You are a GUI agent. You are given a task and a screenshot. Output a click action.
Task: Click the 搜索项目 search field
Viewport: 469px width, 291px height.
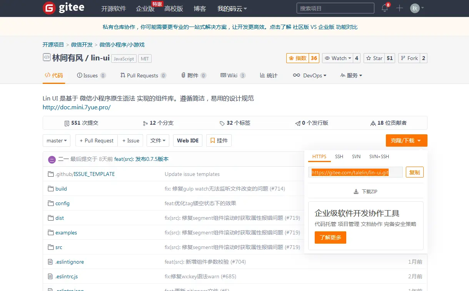coord(335,8)
